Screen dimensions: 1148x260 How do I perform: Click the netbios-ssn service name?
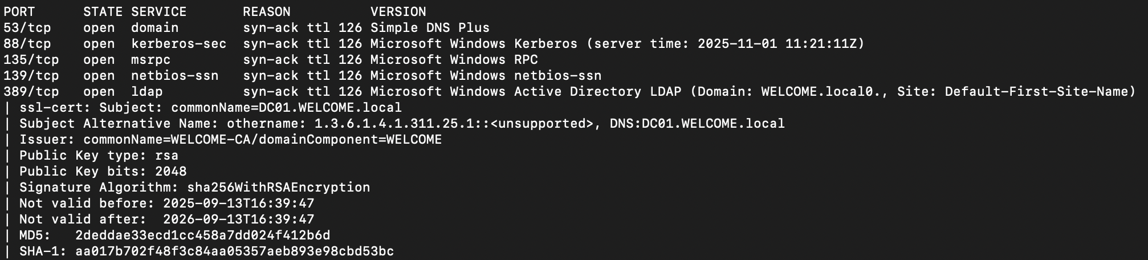click(174, 76)
